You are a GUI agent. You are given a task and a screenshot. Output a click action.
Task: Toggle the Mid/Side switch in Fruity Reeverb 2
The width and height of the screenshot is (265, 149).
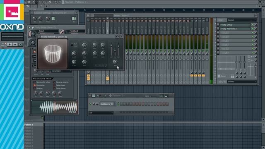click(x=72, y=45)
